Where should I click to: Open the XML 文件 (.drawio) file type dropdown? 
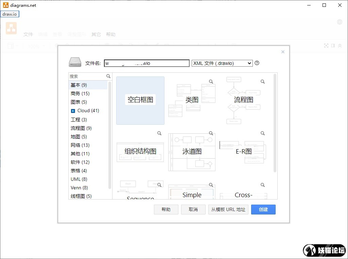(222, 63)
